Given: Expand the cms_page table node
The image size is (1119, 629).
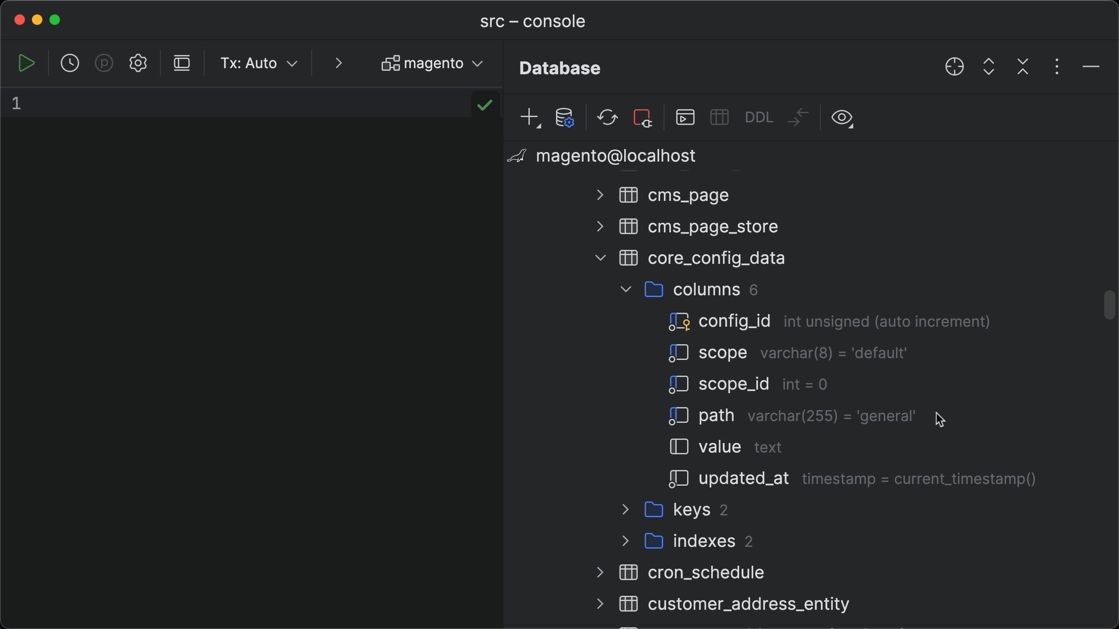Looking at the screenshot, I should point(600,195).
